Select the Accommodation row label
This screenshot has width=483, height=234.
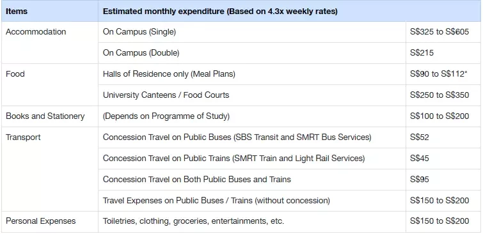click(x=36, y=32)
